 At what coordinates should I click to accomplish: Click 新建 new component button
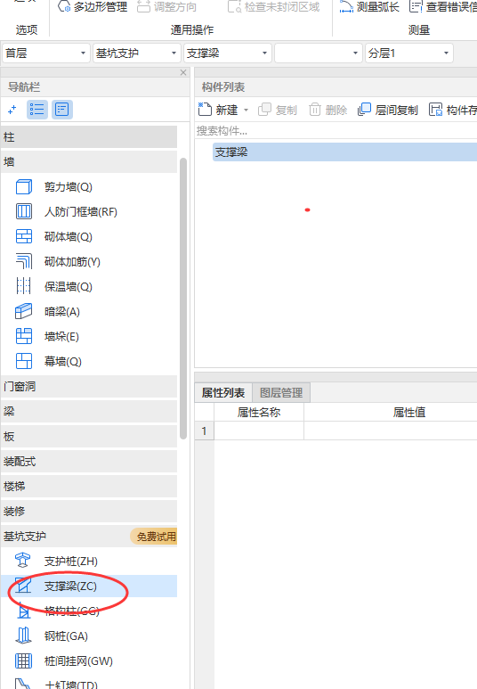218,110
